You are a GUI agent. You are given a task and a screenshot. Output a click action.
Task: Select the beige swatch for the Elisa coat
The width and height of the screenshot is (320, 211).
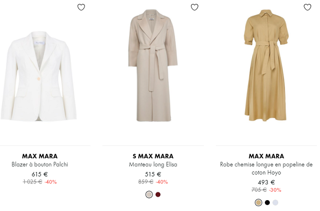point(149,194)
